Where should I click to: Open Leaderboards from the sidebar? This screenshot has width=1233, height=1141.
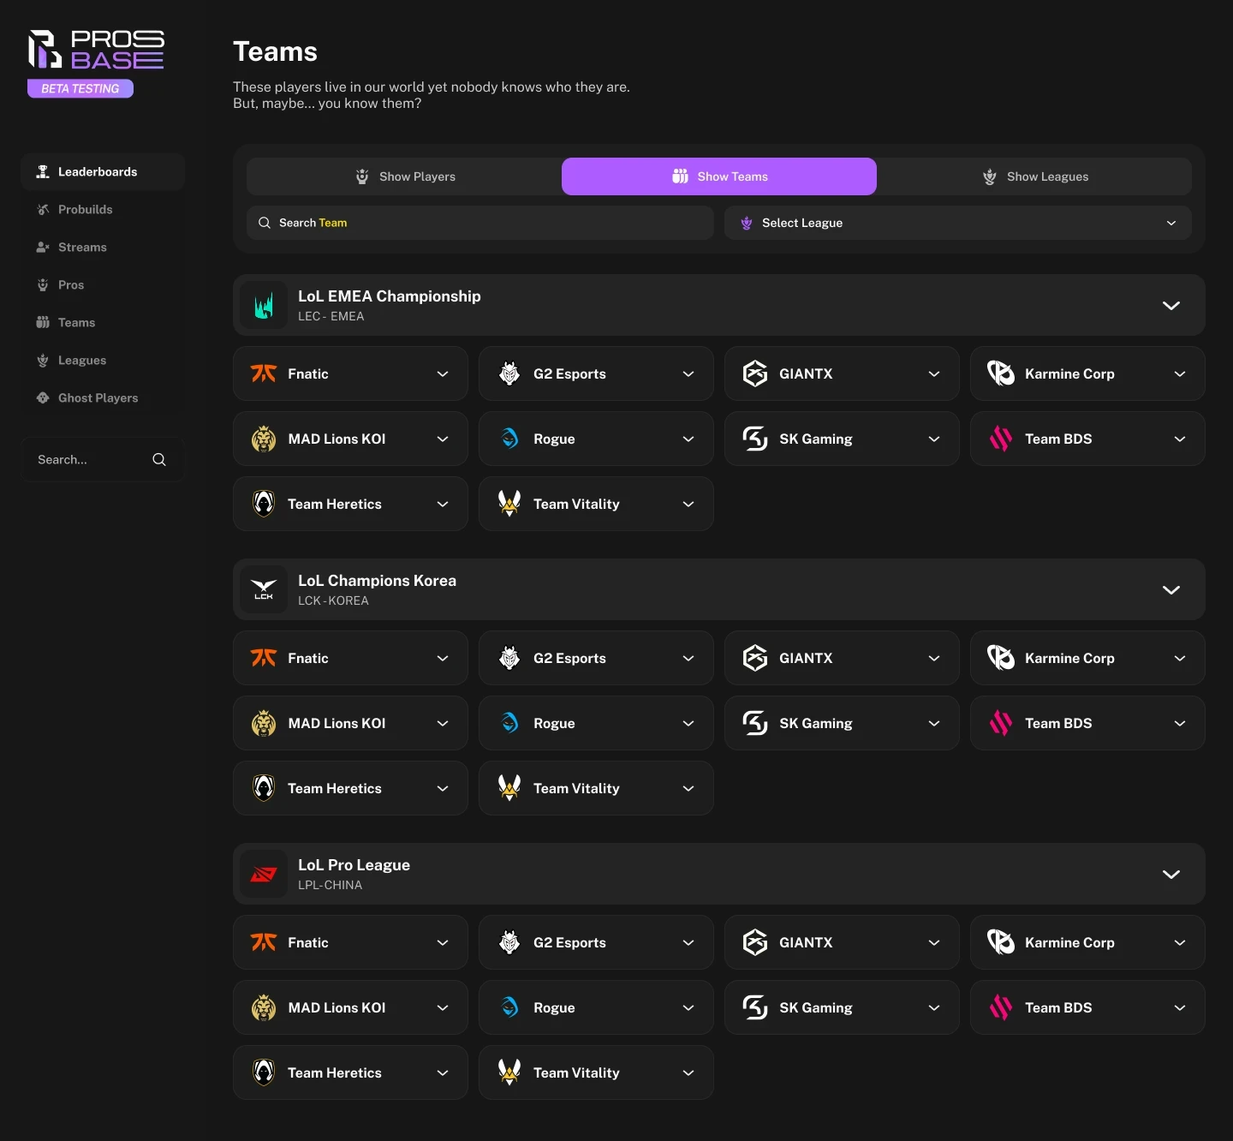[103, 172]
